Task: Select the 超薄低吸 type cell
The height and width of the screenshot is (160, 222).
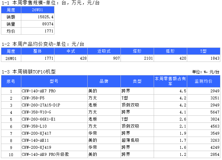Action: point(137,140)
